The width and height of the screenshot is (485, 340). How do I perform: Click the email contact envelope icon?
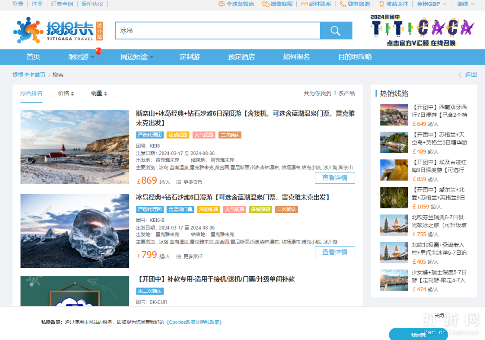click(304, 4)
